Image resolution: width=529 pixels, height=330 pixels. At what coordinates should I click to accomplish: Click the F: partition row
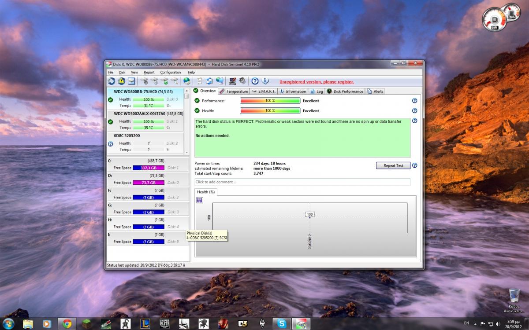click(x=148, y=194)
